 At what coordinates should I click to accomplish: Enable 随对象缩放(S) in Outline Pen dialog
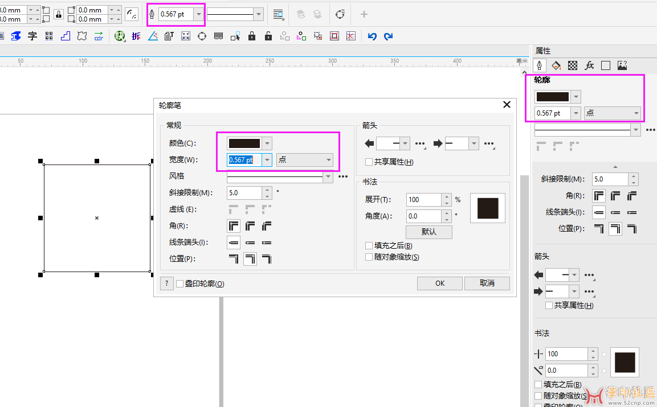(369, 257)
